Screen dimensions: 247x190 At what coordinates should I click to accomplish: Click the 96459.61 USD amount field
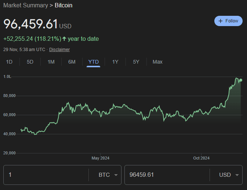(167, 175)
